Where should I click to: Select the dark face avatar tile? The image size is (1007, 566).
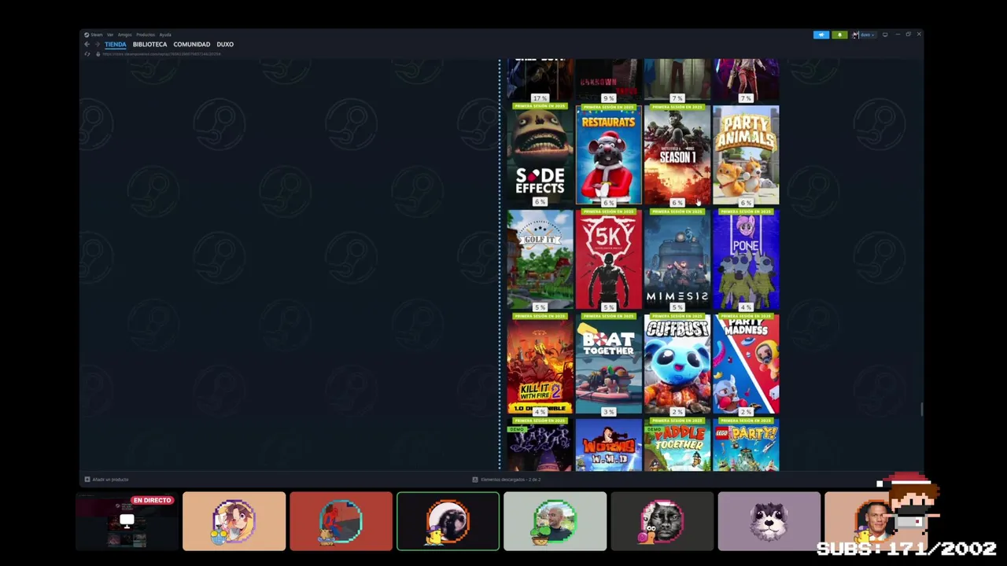coord(662,521)
